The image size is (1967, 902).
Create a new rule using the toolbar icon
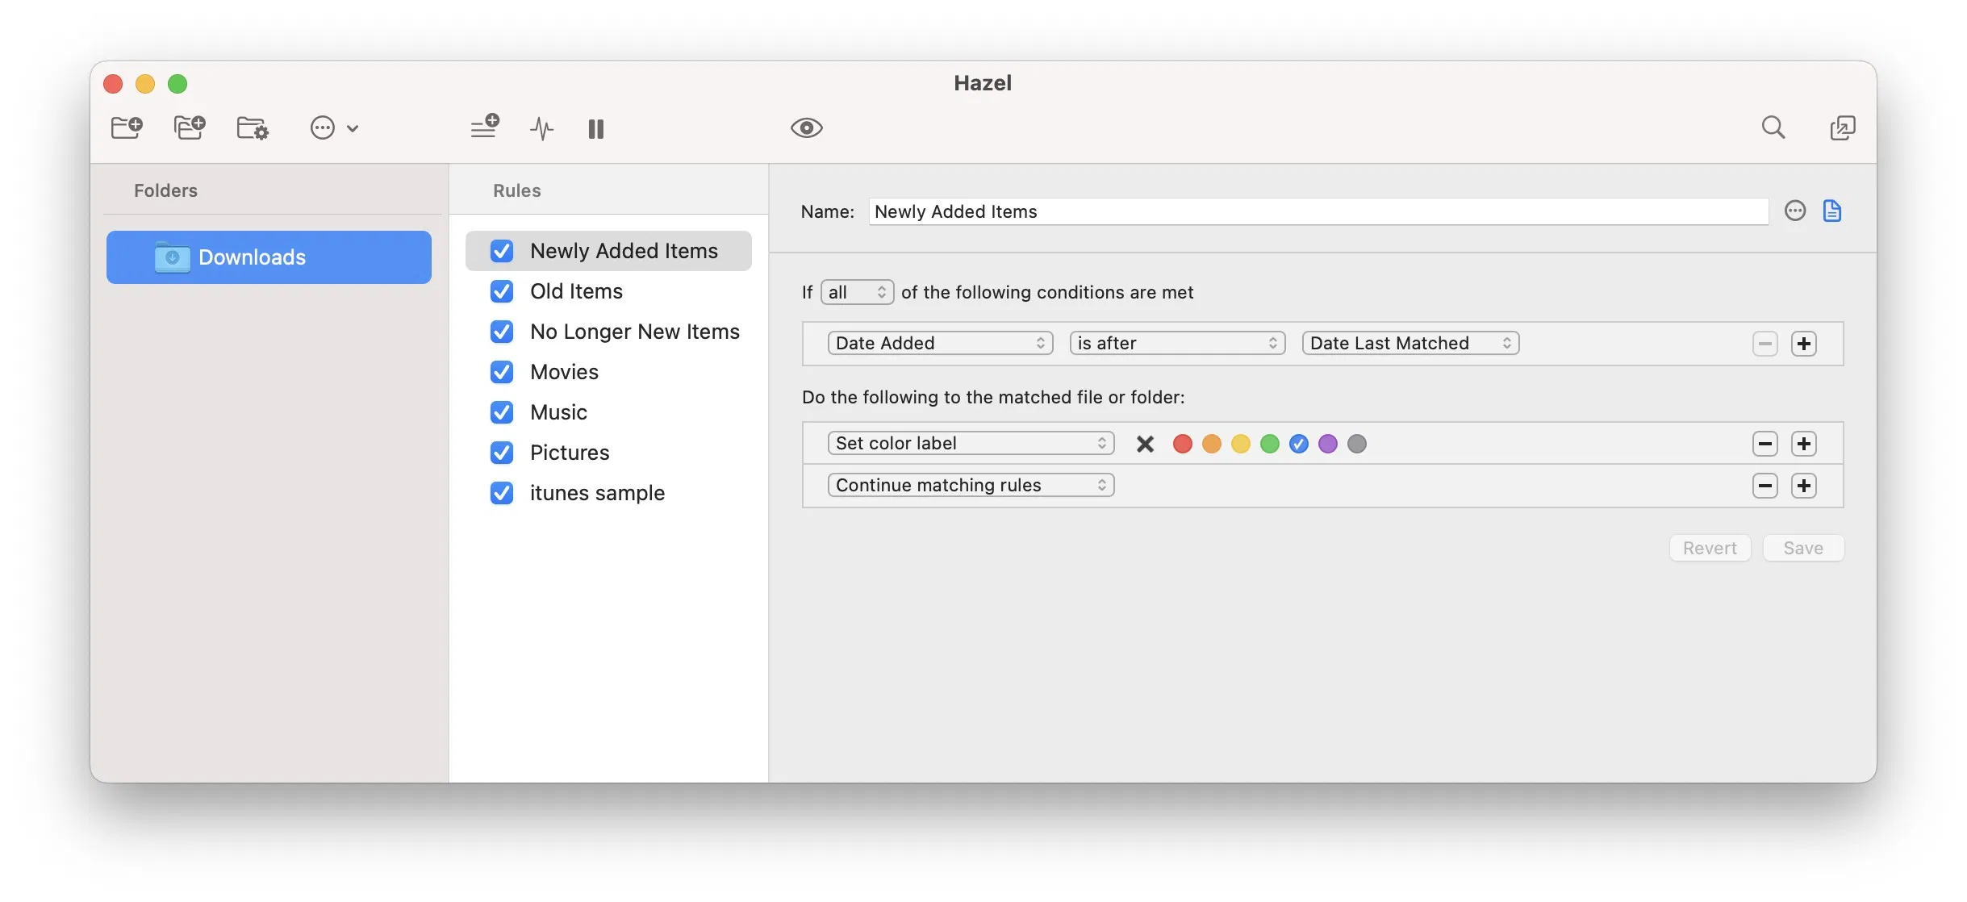(x=485, y=127)
